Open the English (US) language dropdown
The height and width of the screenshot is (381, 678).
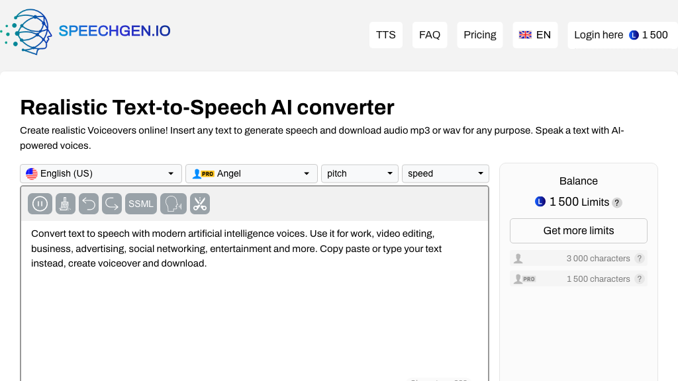[x=100, y=173]
